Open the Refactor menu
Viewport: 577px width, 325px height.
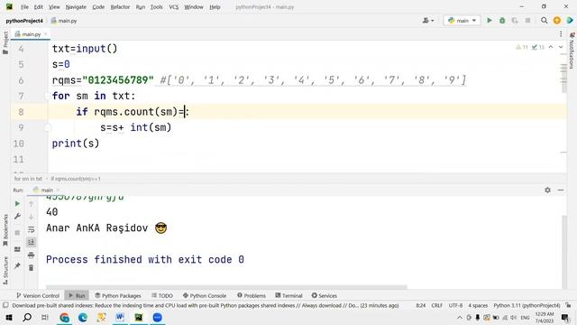click(x=120, y=7)
